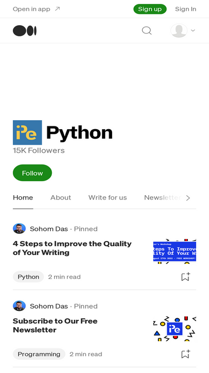Open Subscribe to Our Free Newsletter article
Viewport: 209px width, 373px height.
pos(55,325)
